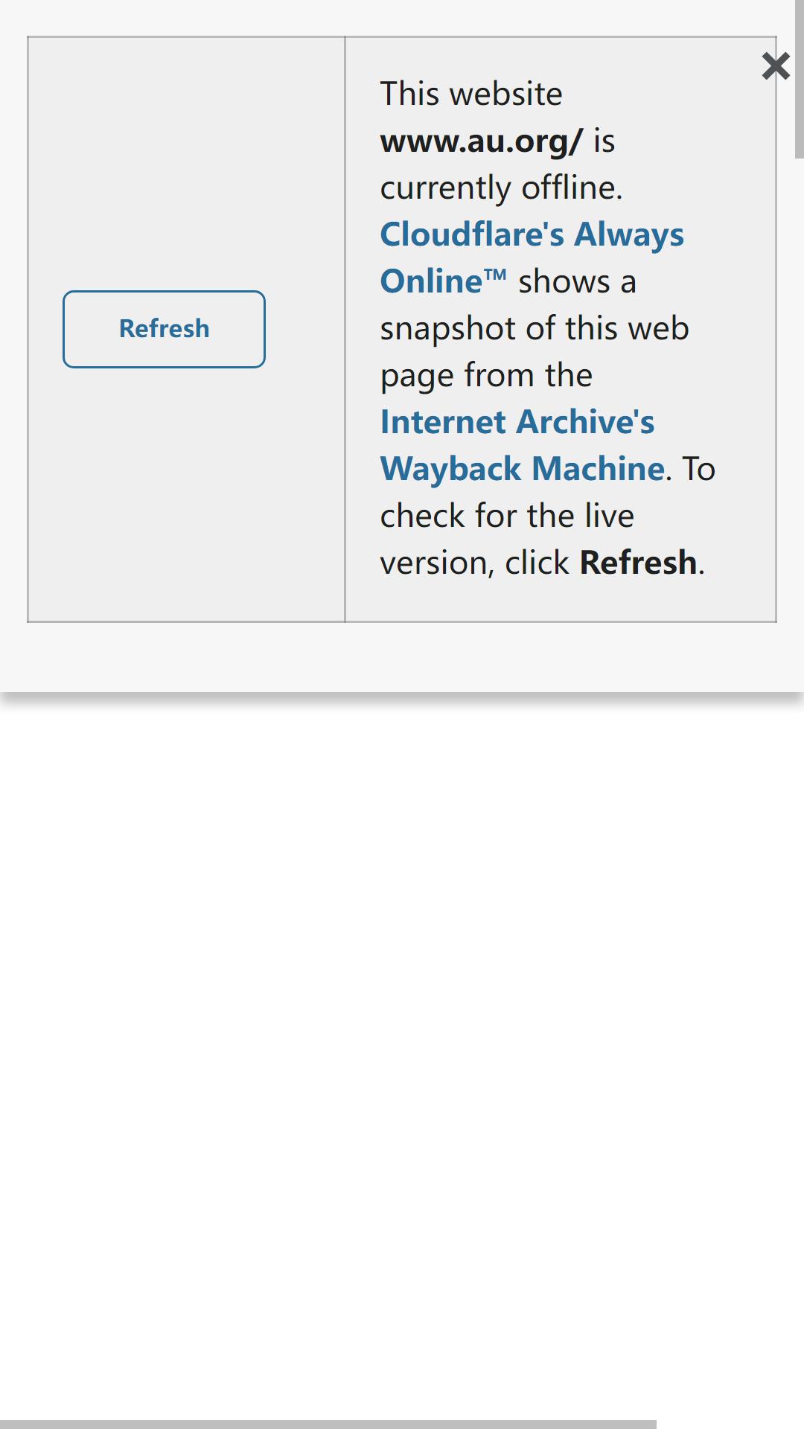Click the 'Internet Archive's' link text
Image resolution: width=804 pixels, height=1429 pixels.
coord(517,422)
